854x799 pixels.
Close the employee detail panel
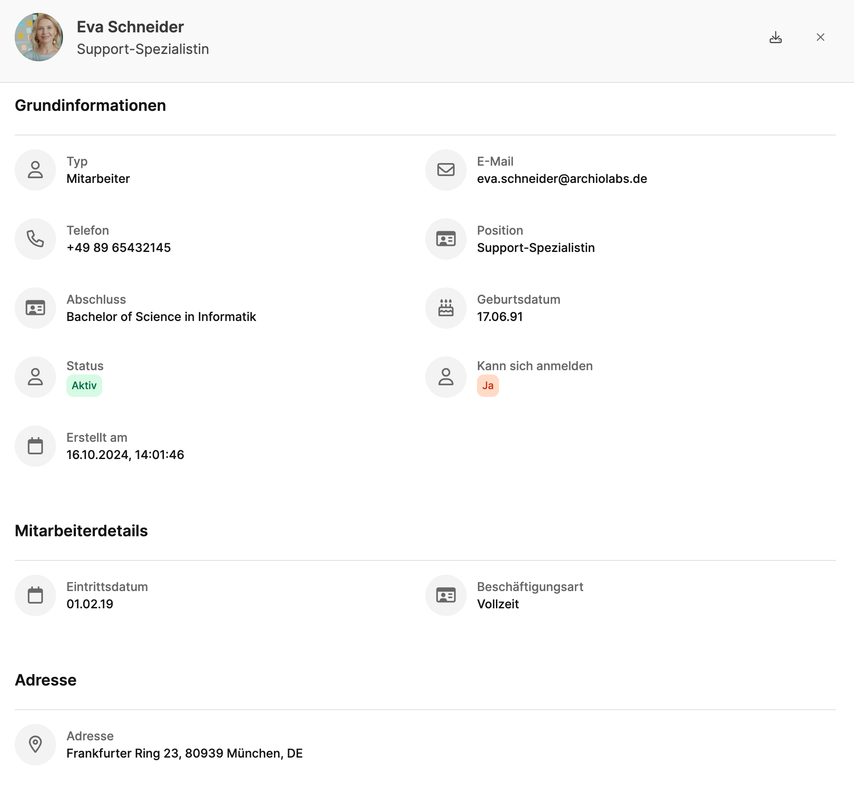(820, 38)
